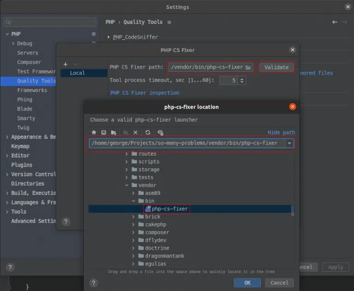Increase tool process timeout value
This screenshot has width=354, height=291.
(242, 79)
